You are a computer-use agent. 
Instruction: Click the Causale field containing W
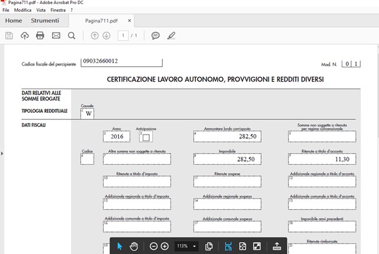(x=87, y=113)
